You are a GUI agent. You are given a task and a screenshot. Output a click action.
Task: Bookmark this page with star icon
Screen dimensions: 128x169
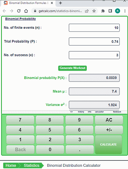(x=94, y=11)
